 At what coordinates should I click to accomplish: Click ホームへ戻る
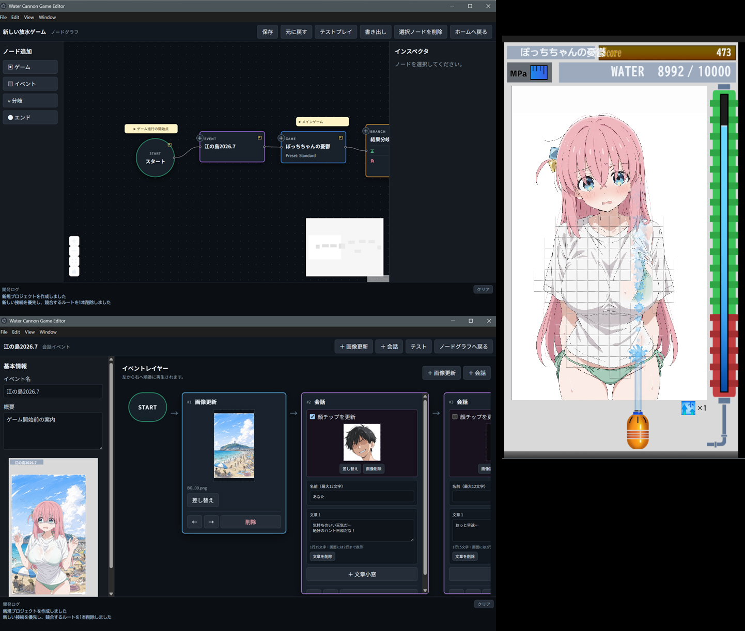(471, 32)
